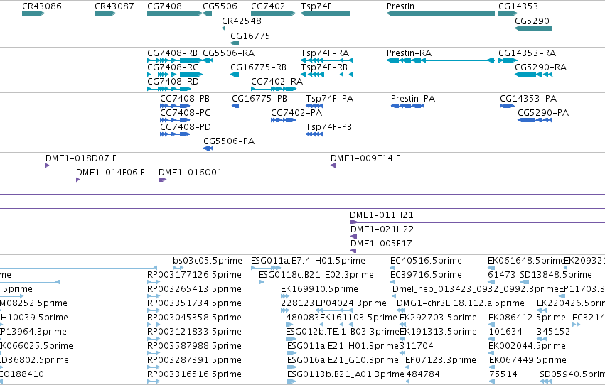Screen dimensions: 605x385
Task: Click the CR42548 gene label
Action: point(242,21)
